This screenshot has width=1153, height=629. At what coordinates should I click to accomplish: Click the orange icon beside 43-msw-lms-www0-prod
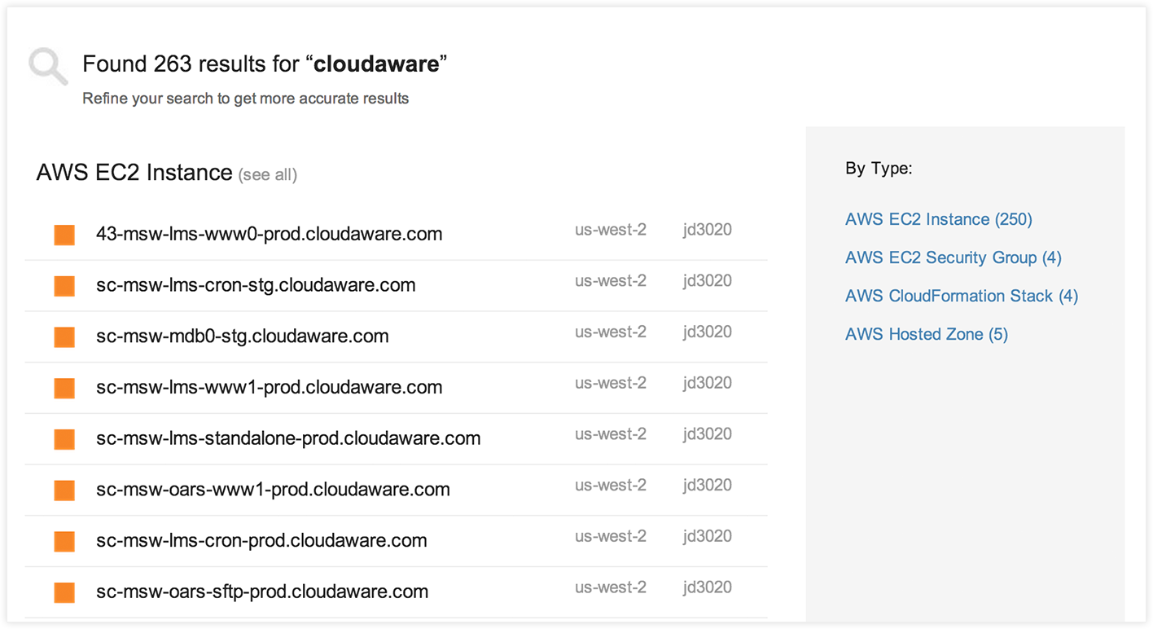tap(64, 235)
